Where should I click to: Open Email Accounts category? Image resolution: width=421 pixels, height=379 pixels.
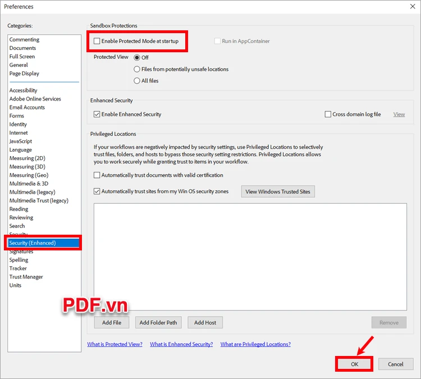click(27, 107)
